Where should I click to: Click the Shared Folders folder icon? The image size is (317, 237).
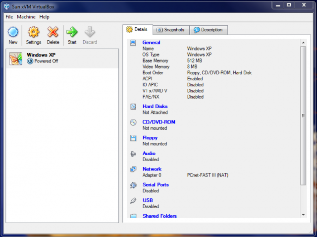point(133,216)
